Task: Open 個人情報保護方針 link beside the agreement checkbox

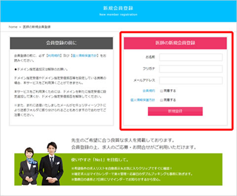Action: click(143, 100)
